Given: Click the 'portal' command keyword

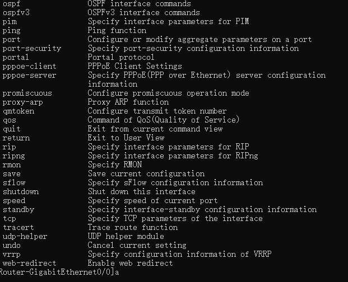Looking at the screenshot, I should click(16, 58).
